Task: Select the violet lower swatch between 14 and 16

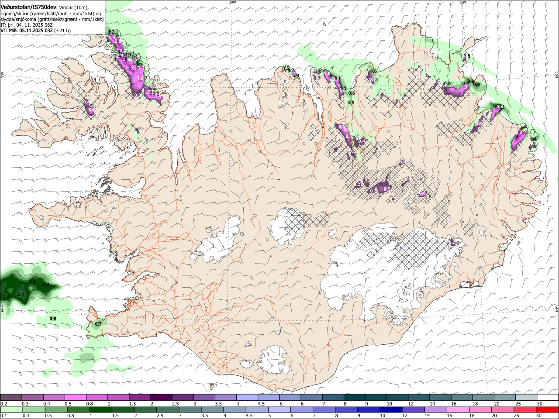Action: [x=435, y=409]
